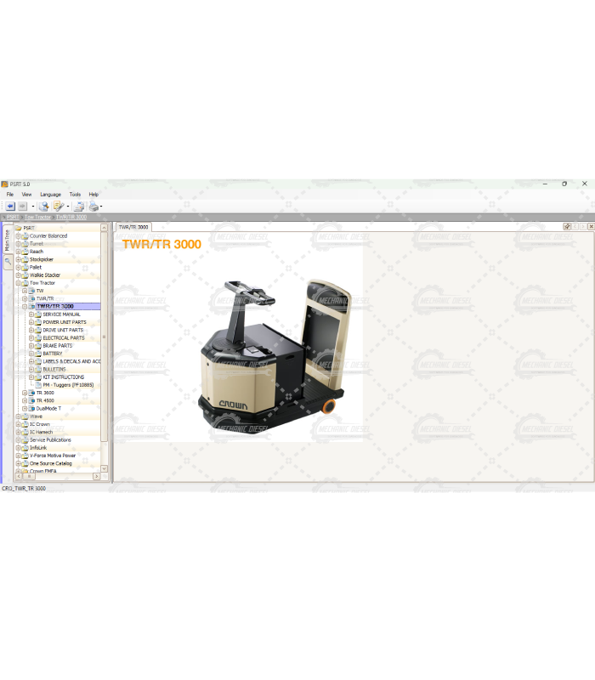
Task: Click the notes pencil toolbar icon
Action: tap(58, 207)
